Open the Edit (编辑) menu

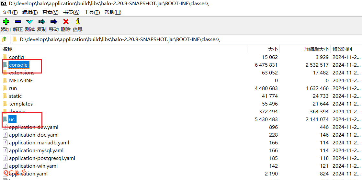tap(30, 12)
